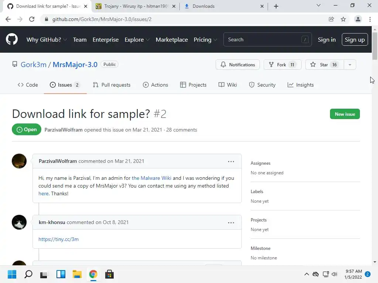
Task: Click the New issue button
Action: (345, 114)
